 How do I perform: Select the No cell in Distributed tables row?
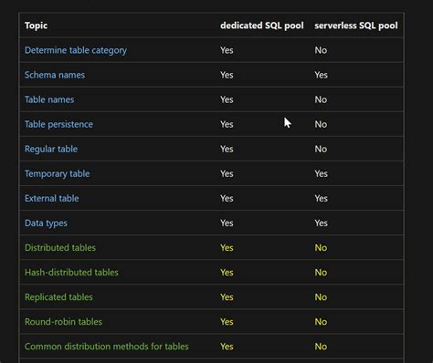(321, 247)
